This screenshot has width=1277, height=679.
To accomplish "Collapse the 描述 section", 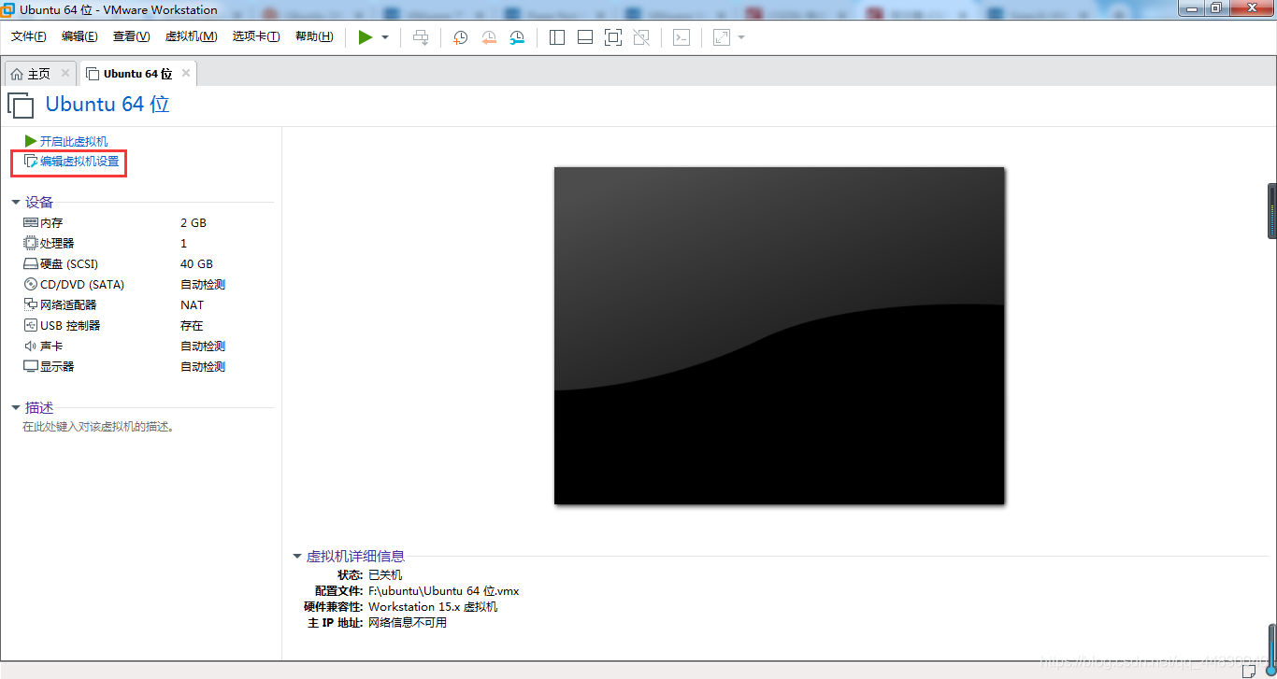I will (16, 408).
